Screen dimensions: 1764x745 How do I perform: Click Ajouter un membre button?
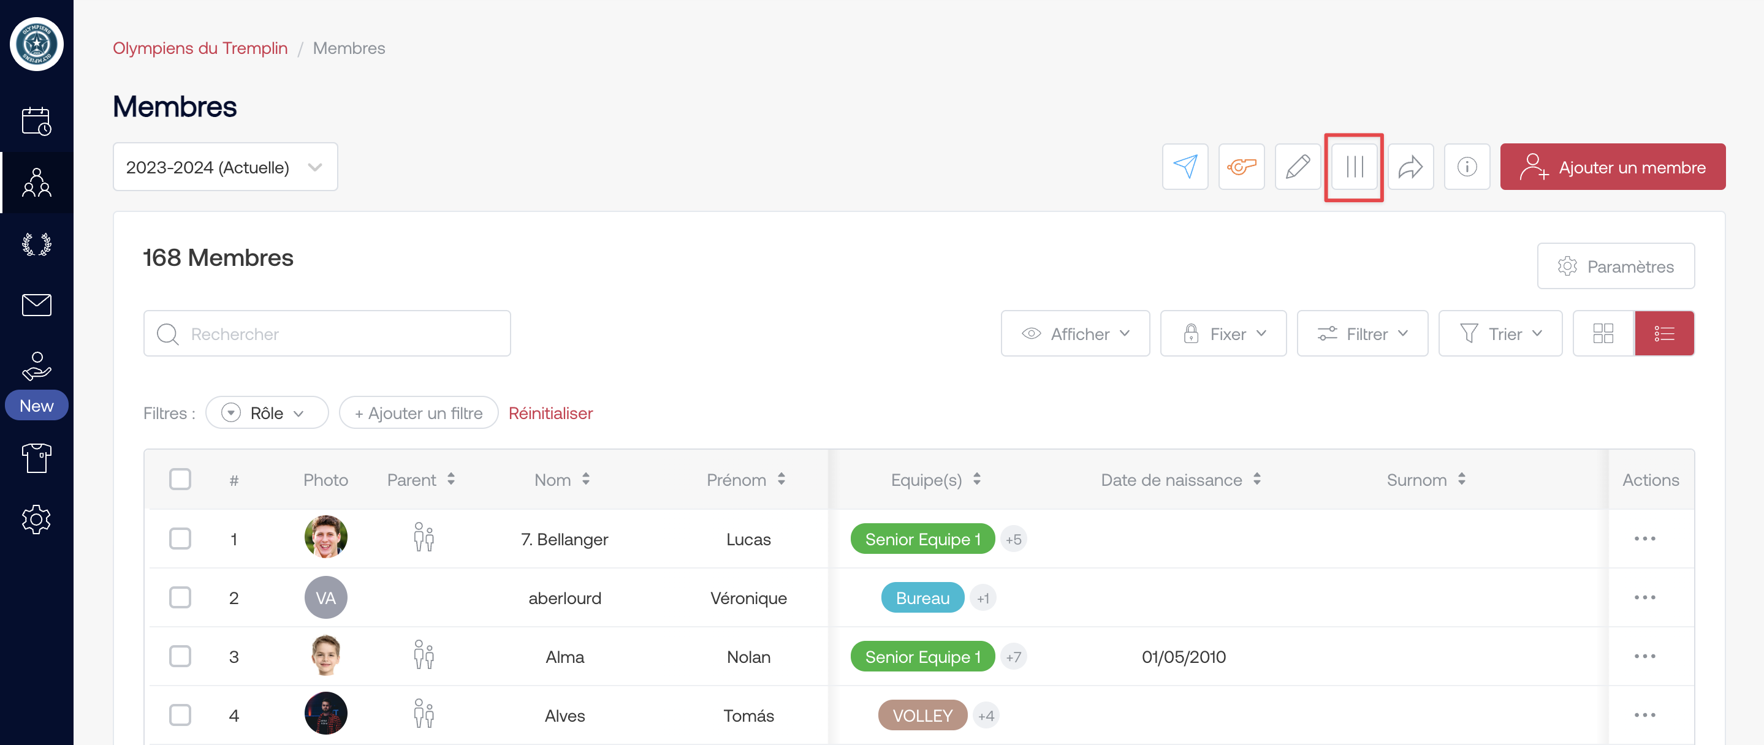pos(1612,167)
